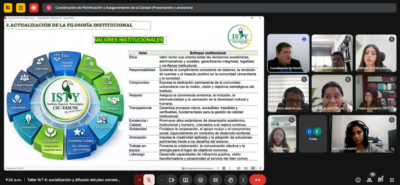Expand video settings arrow beside camera

click(x=161, y=180)
